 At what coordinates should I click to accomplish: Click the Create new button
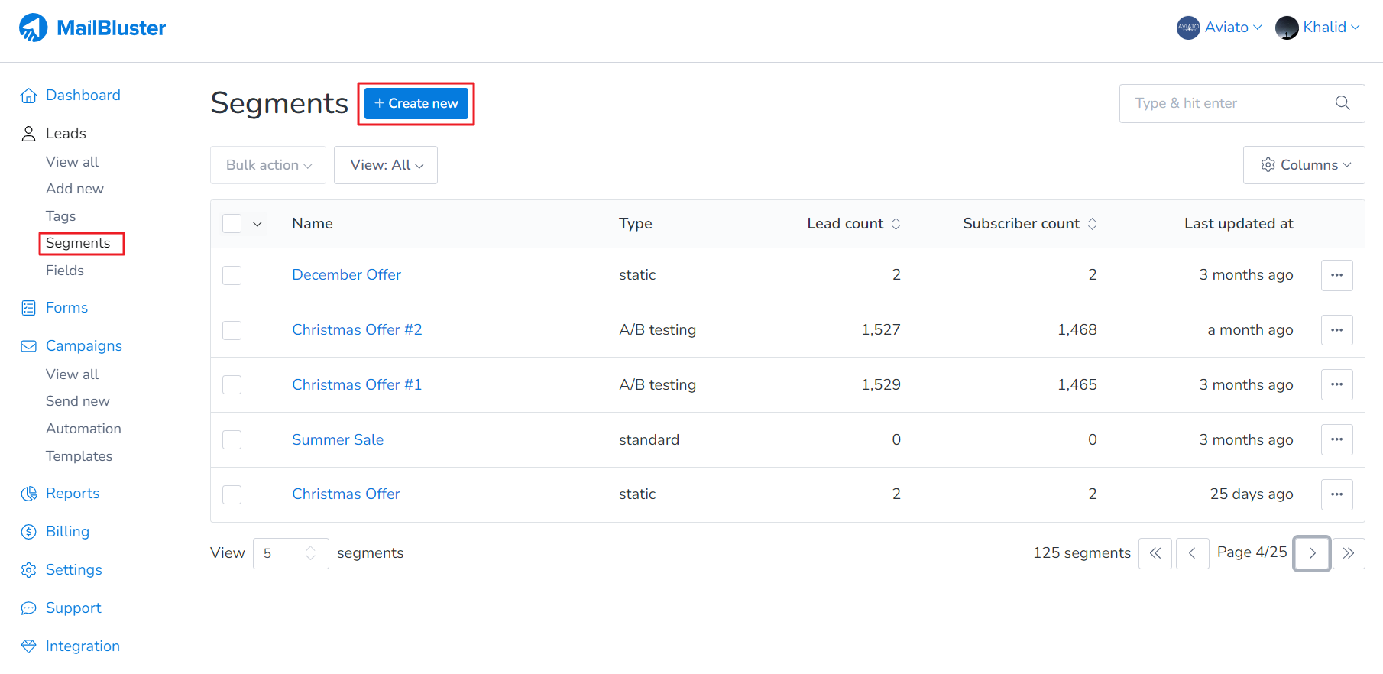tap(416, 104)
